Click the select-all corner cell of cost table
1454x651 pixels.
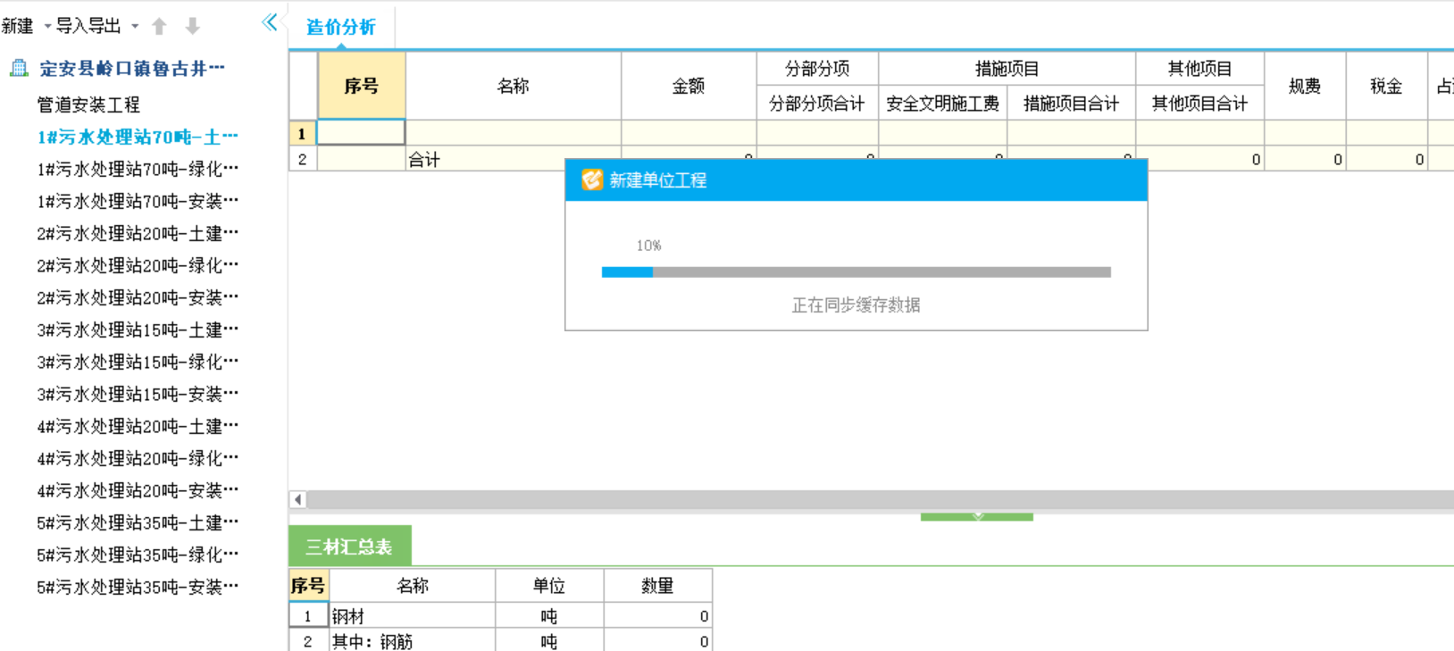pyautogui.click(x=303, y=86)
